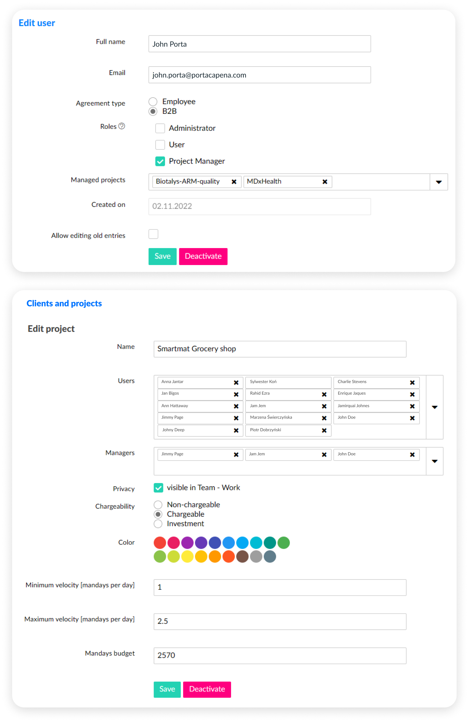Remove Biotalys-ARM-quality from managed projects
The height and width of the screenshot is (722, 469).
[x=234, y=182]
